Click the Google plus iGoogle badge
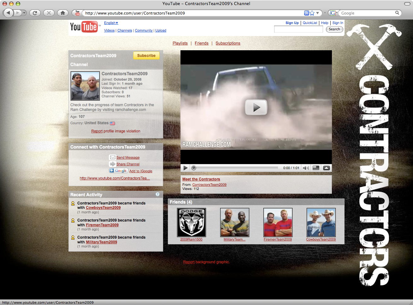 point(118,171)
